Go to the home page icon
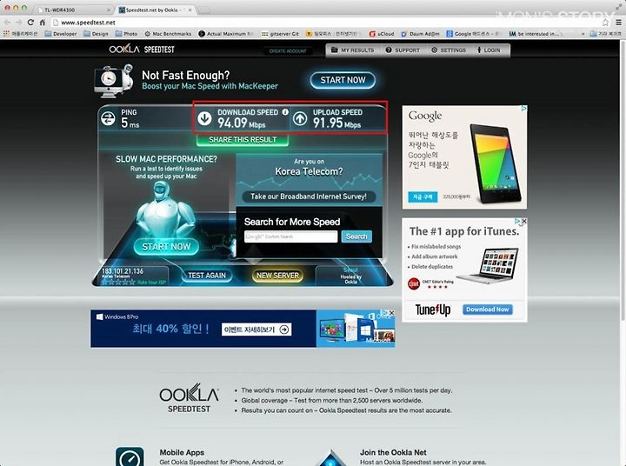The height and width of the screenshot is (466, 626). coord(42,23)
